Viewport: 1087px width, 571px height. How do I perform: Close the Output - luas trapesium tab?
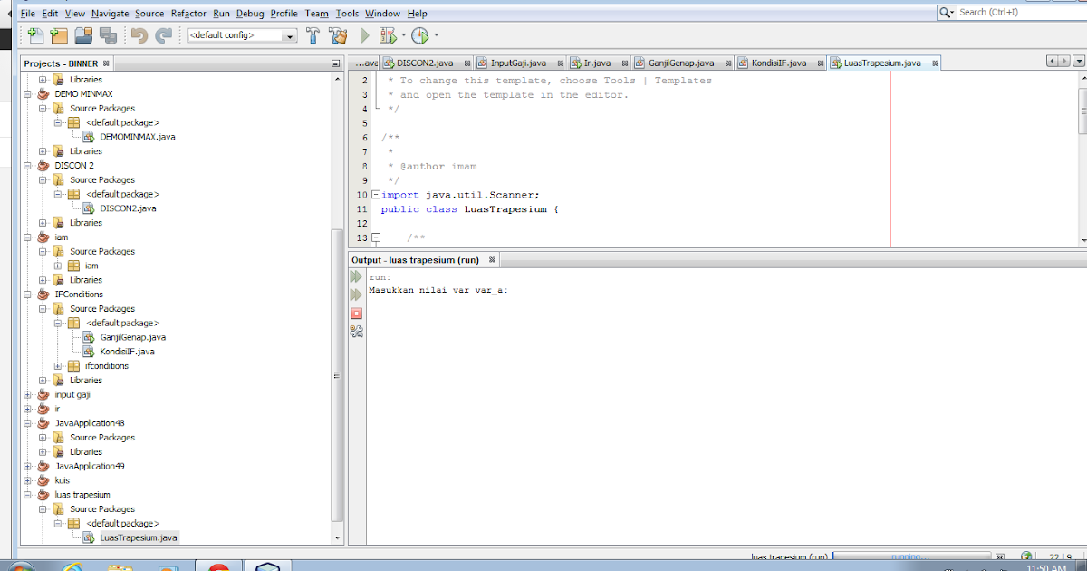[492, 259]
